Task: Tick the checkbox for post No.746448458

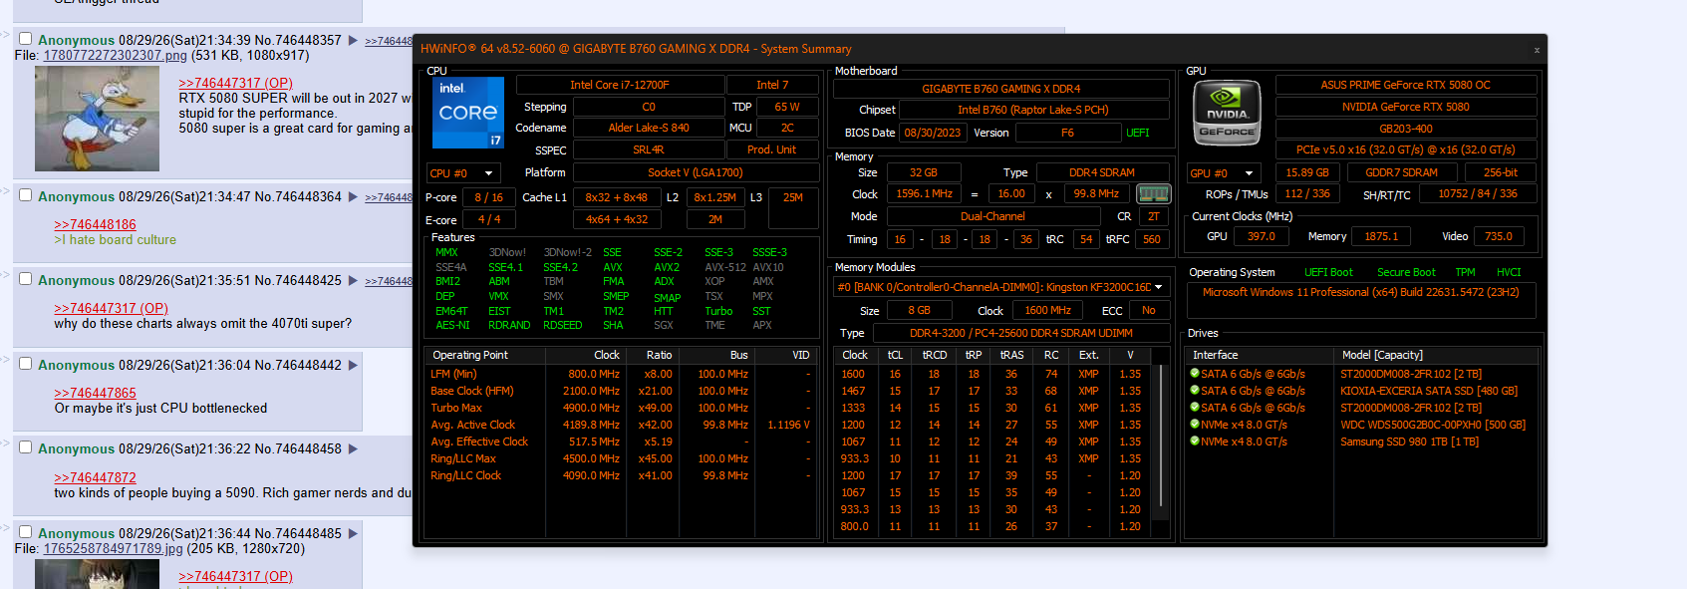Action: coord(26,447)
